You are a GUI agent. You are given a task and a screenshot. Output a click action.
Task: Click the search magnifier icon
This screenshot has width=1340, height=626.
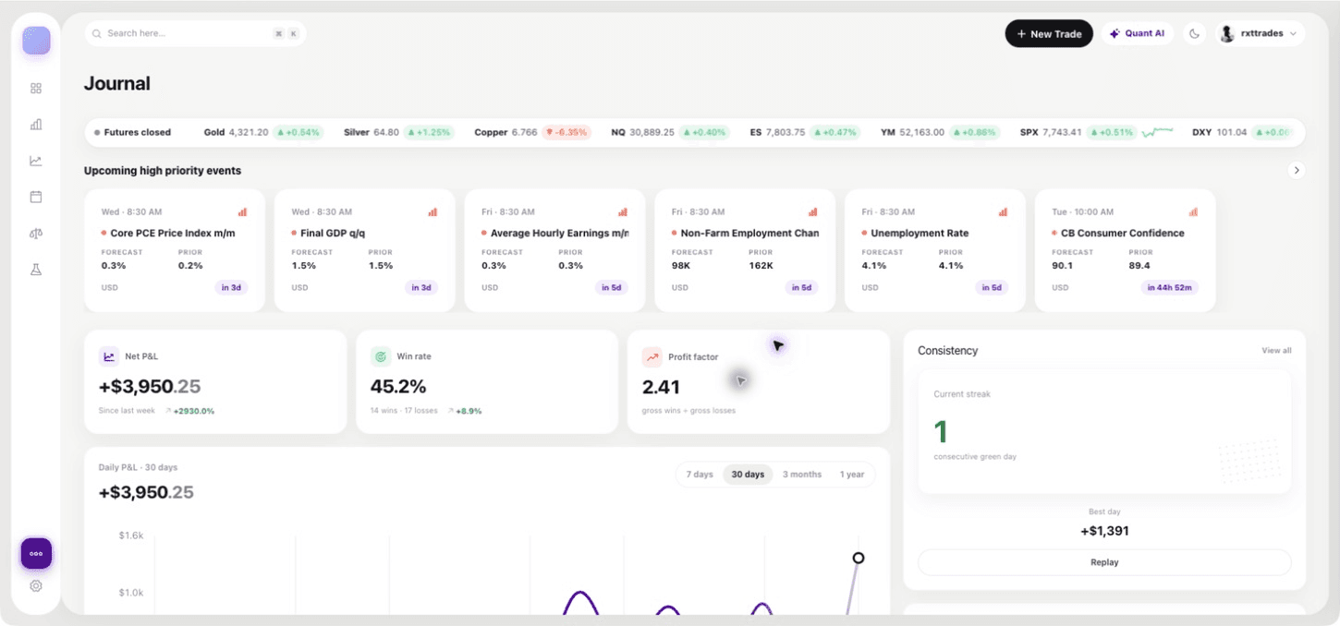point(97,33)
